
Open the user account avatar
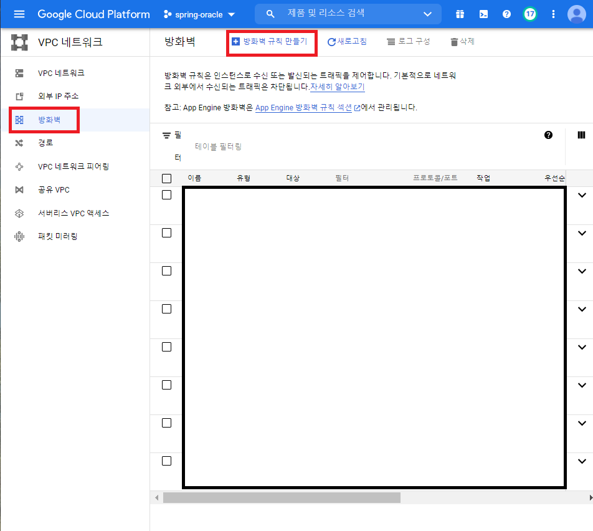(x=577, y=14)
